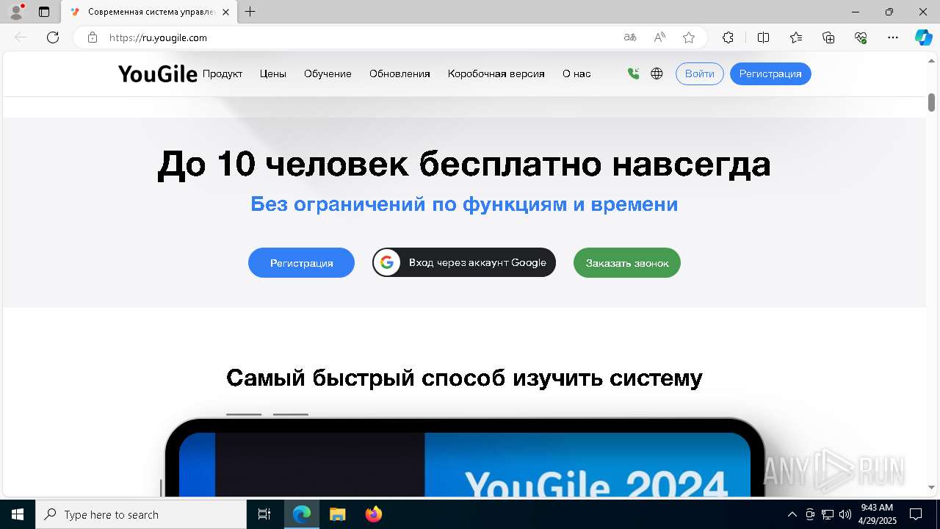Open Microsoft Edge from taskbar

(302, 514)
